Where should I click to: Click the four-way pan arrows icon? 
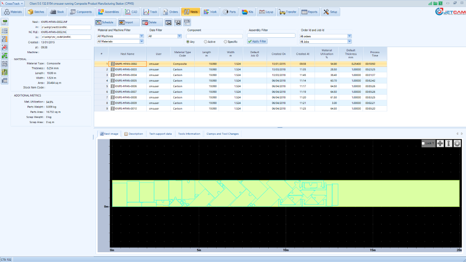point(440,144)
